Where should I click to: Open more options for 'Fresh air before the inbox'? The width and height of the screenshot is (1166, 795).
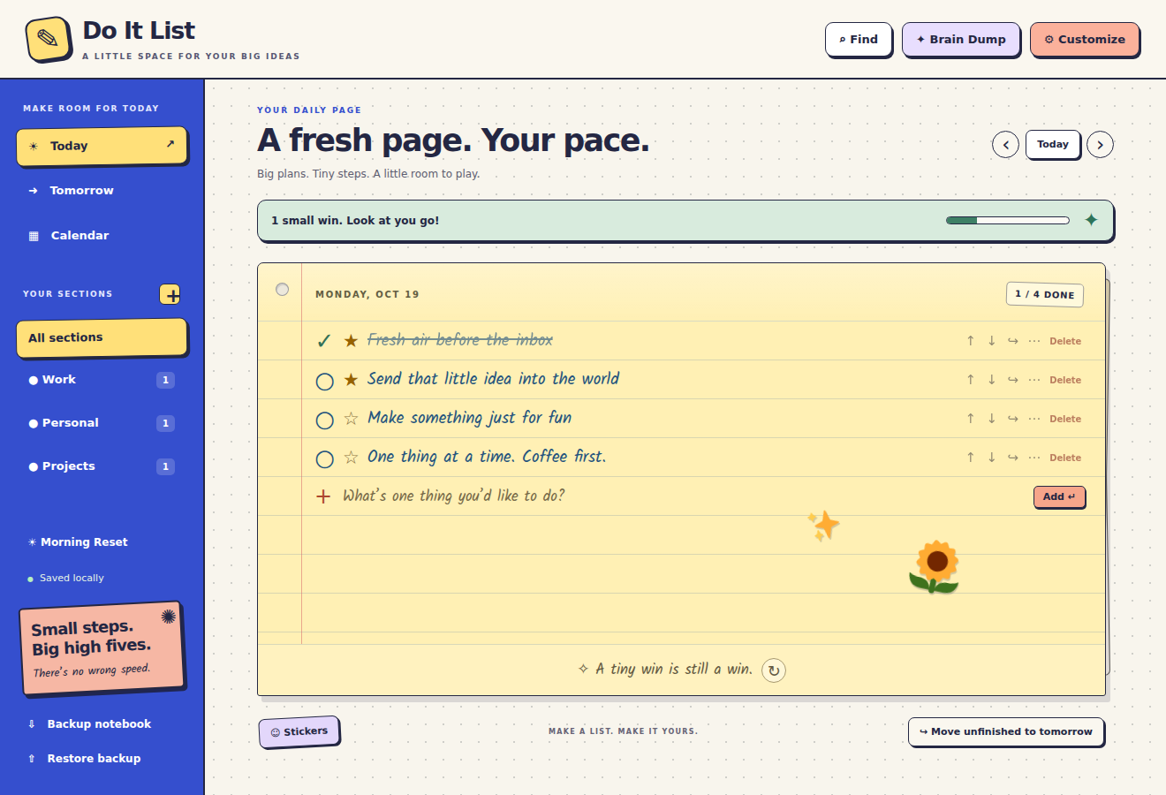pyautogui.click(x=1034, y=341)
